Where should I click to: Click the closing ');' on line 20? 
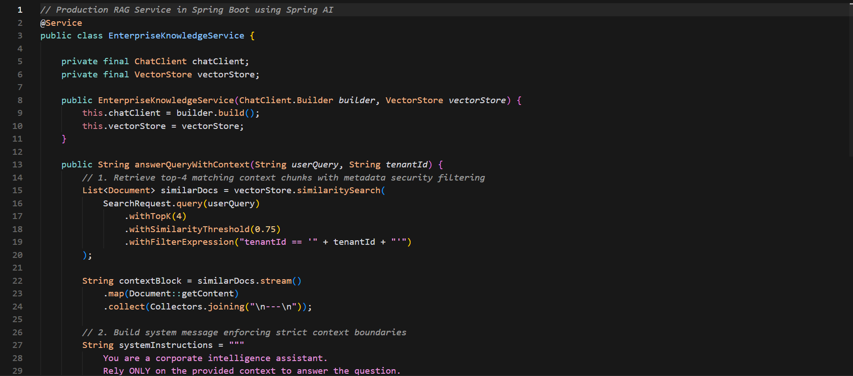(87, 255)
